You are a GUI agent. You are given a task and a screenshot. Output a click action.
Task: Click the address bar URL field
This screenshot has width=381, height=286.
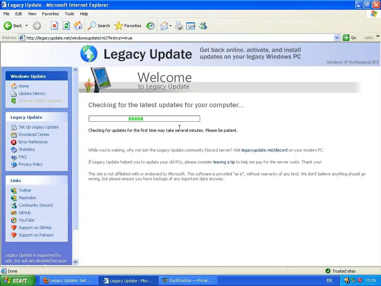pyautogui.click(x=179, y=38)
